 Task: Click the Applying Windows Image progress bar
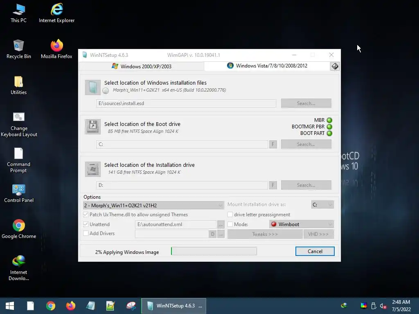tap(214, 251)
